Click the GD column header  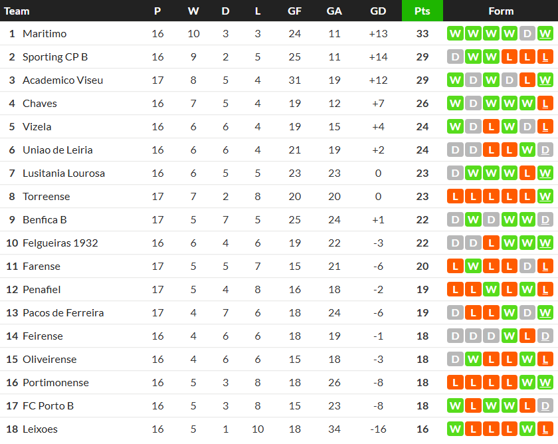378,11
